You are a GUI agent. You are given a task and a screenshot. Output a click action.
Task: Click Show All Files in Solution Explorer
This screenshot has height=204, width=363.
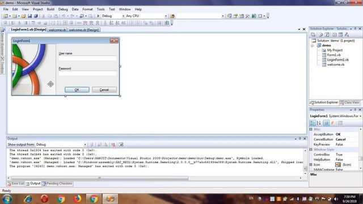(x=320, y=35)
